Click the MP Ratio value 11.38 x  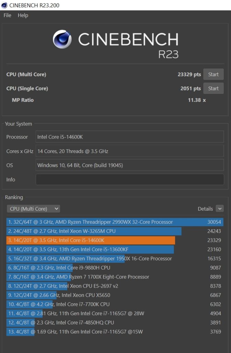tap(197, 100)
